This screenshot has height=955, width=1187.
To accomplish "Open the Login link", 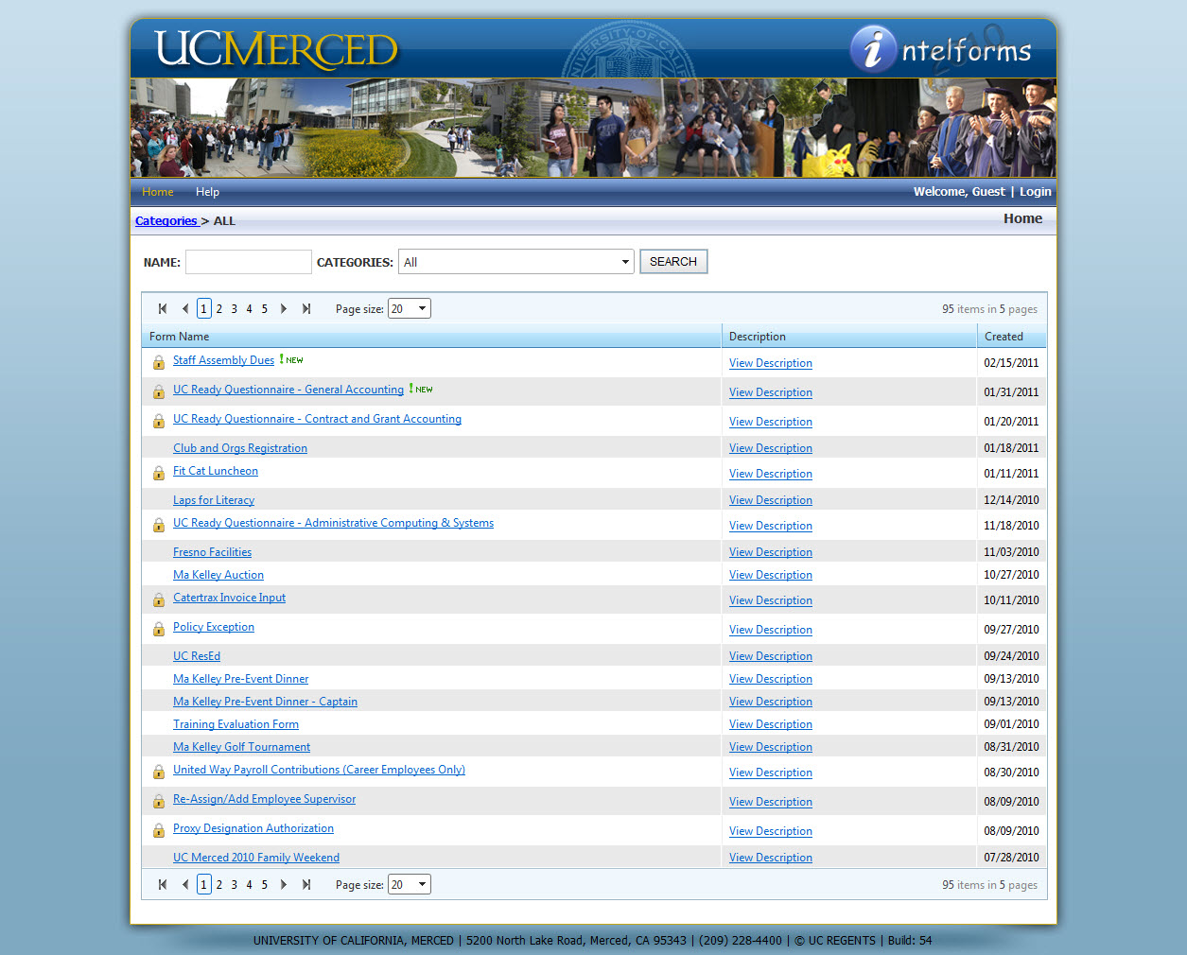I will pyautogui.click(x=1035, y=192).
